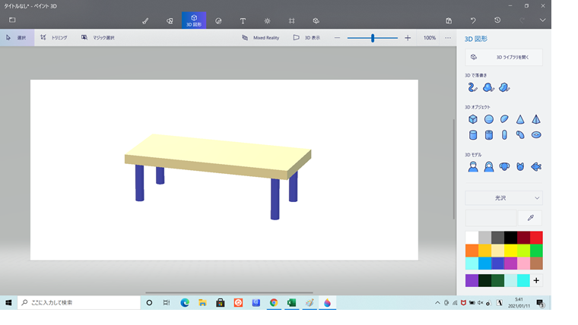Open the Canvas tab
The height and width of the screenshot is (325, 578).
[x=291, y=21]
